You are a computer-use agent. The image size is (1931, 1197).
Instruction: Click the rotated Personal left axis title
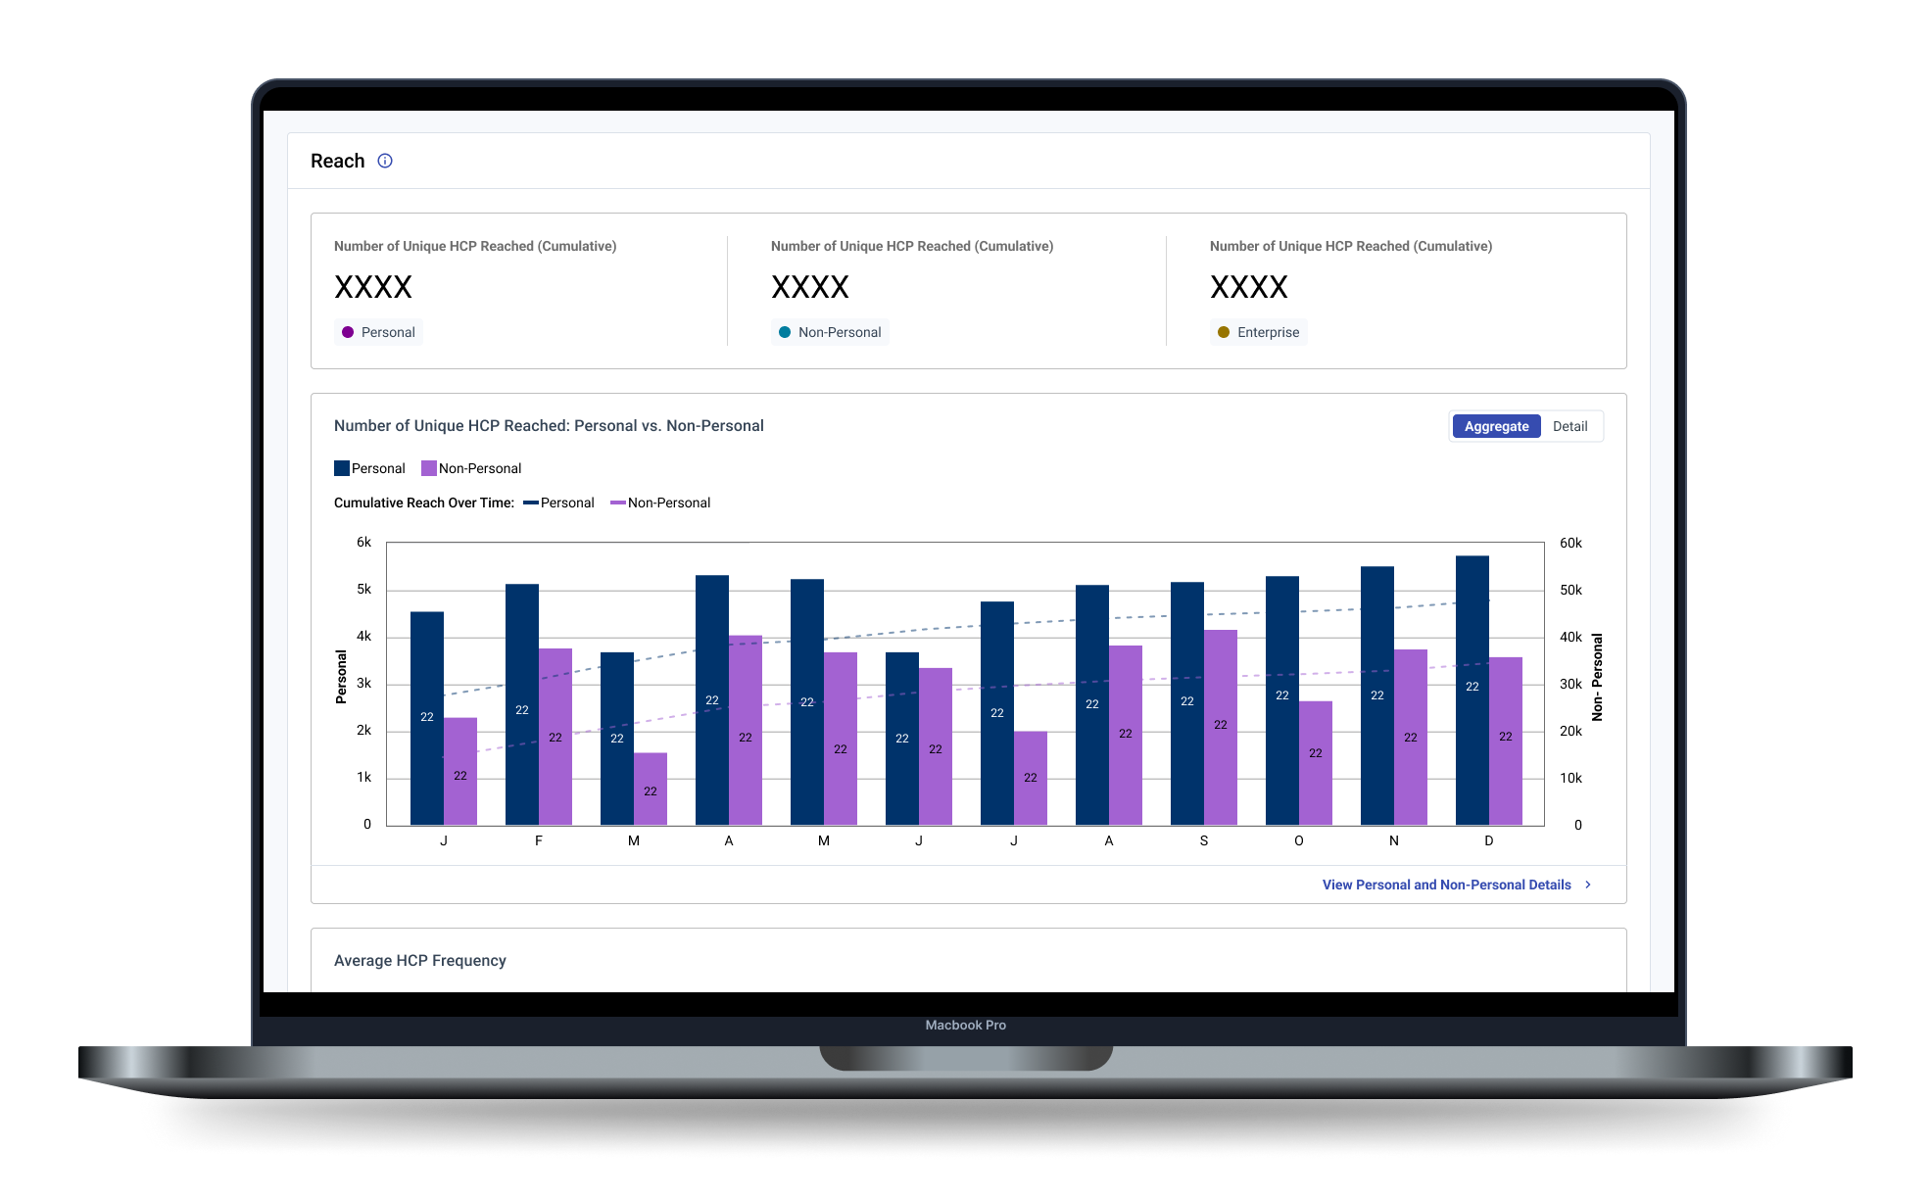tap(341, 677)
